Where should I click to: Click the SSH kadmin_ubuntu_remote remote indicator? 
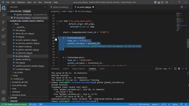(14, 104)
